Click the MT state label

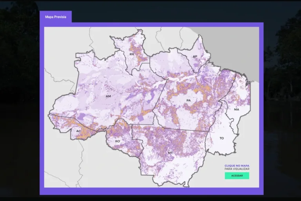click(x=170, y=153)
